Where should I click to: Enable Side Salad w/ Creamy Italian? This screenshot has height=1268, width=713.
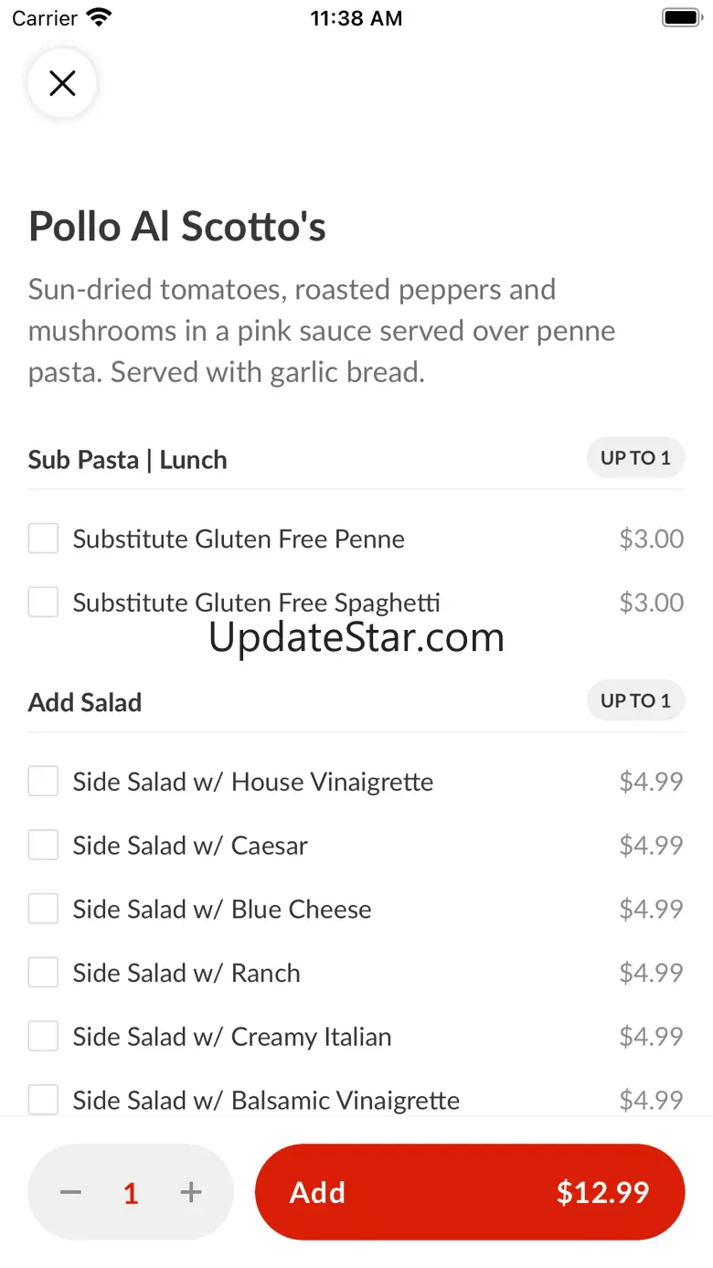tap(43, 1037)
